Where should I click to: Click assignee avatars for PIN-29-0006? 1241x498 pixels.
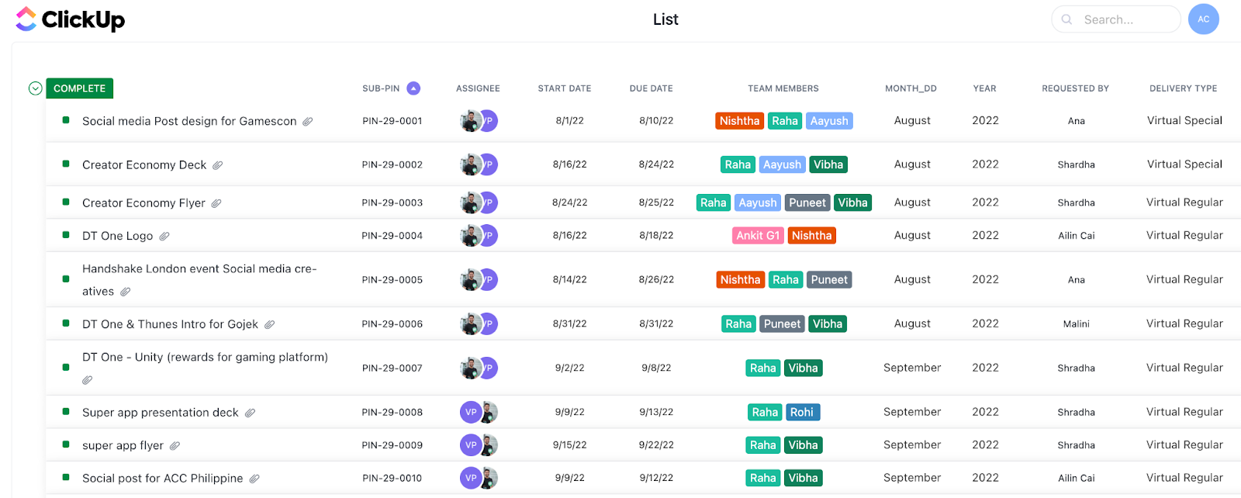point(479,323)
